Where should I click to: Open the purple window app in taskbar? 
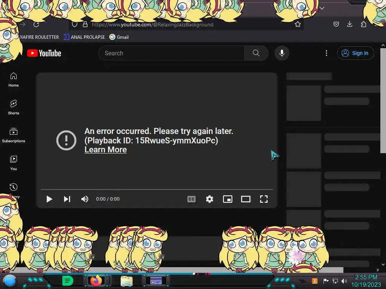156,281
